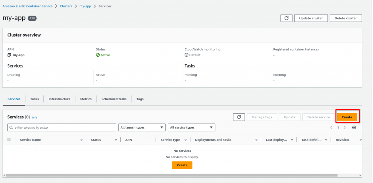Screen dimensions: 373x183
Task: Click Registered container instances label
Action: (296, 49)
